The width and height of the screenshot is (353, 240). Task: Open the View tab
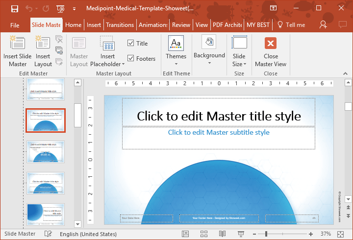[x=202, y=25]
